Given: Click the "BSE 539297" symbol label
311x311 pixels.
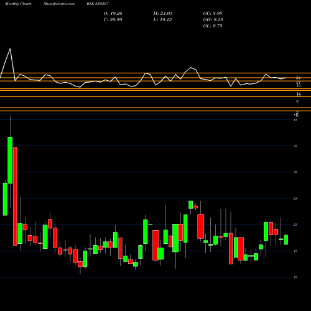Looking at the screenshot, I should [98, 4].
